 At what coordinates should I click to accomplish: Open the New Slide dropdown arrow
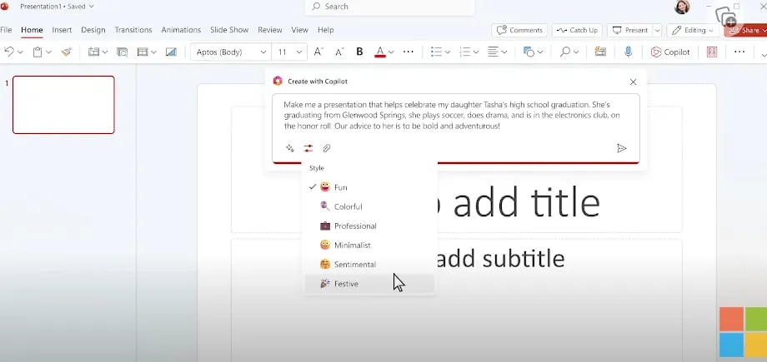point(105,52)
